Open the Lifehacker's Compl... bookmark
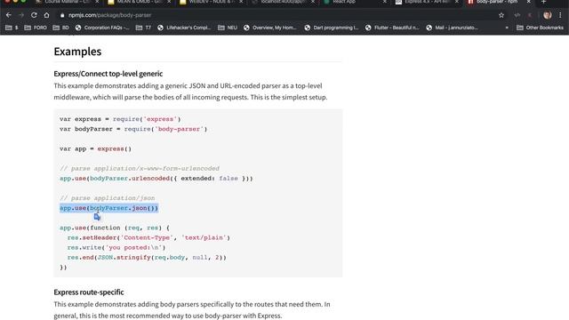Viewport: 569px width, 320px height. pos(184,28)
